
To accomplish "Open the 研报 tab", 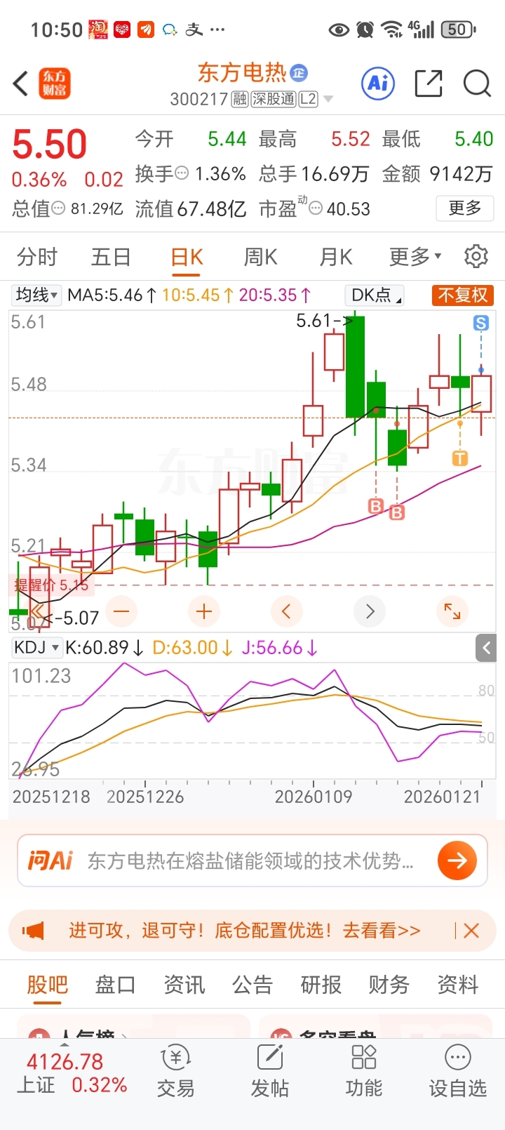I will 321,985.
